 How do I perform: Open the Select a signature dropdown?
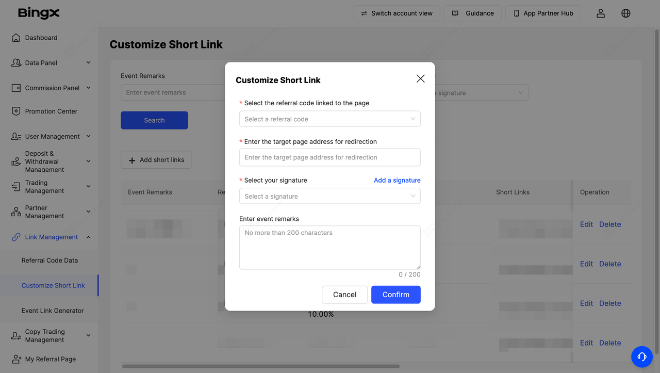pos(329,197)
